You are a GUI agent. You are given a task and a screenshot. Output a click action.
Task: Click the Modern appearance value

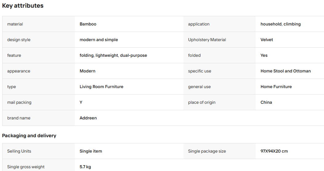tap(87, 71)
